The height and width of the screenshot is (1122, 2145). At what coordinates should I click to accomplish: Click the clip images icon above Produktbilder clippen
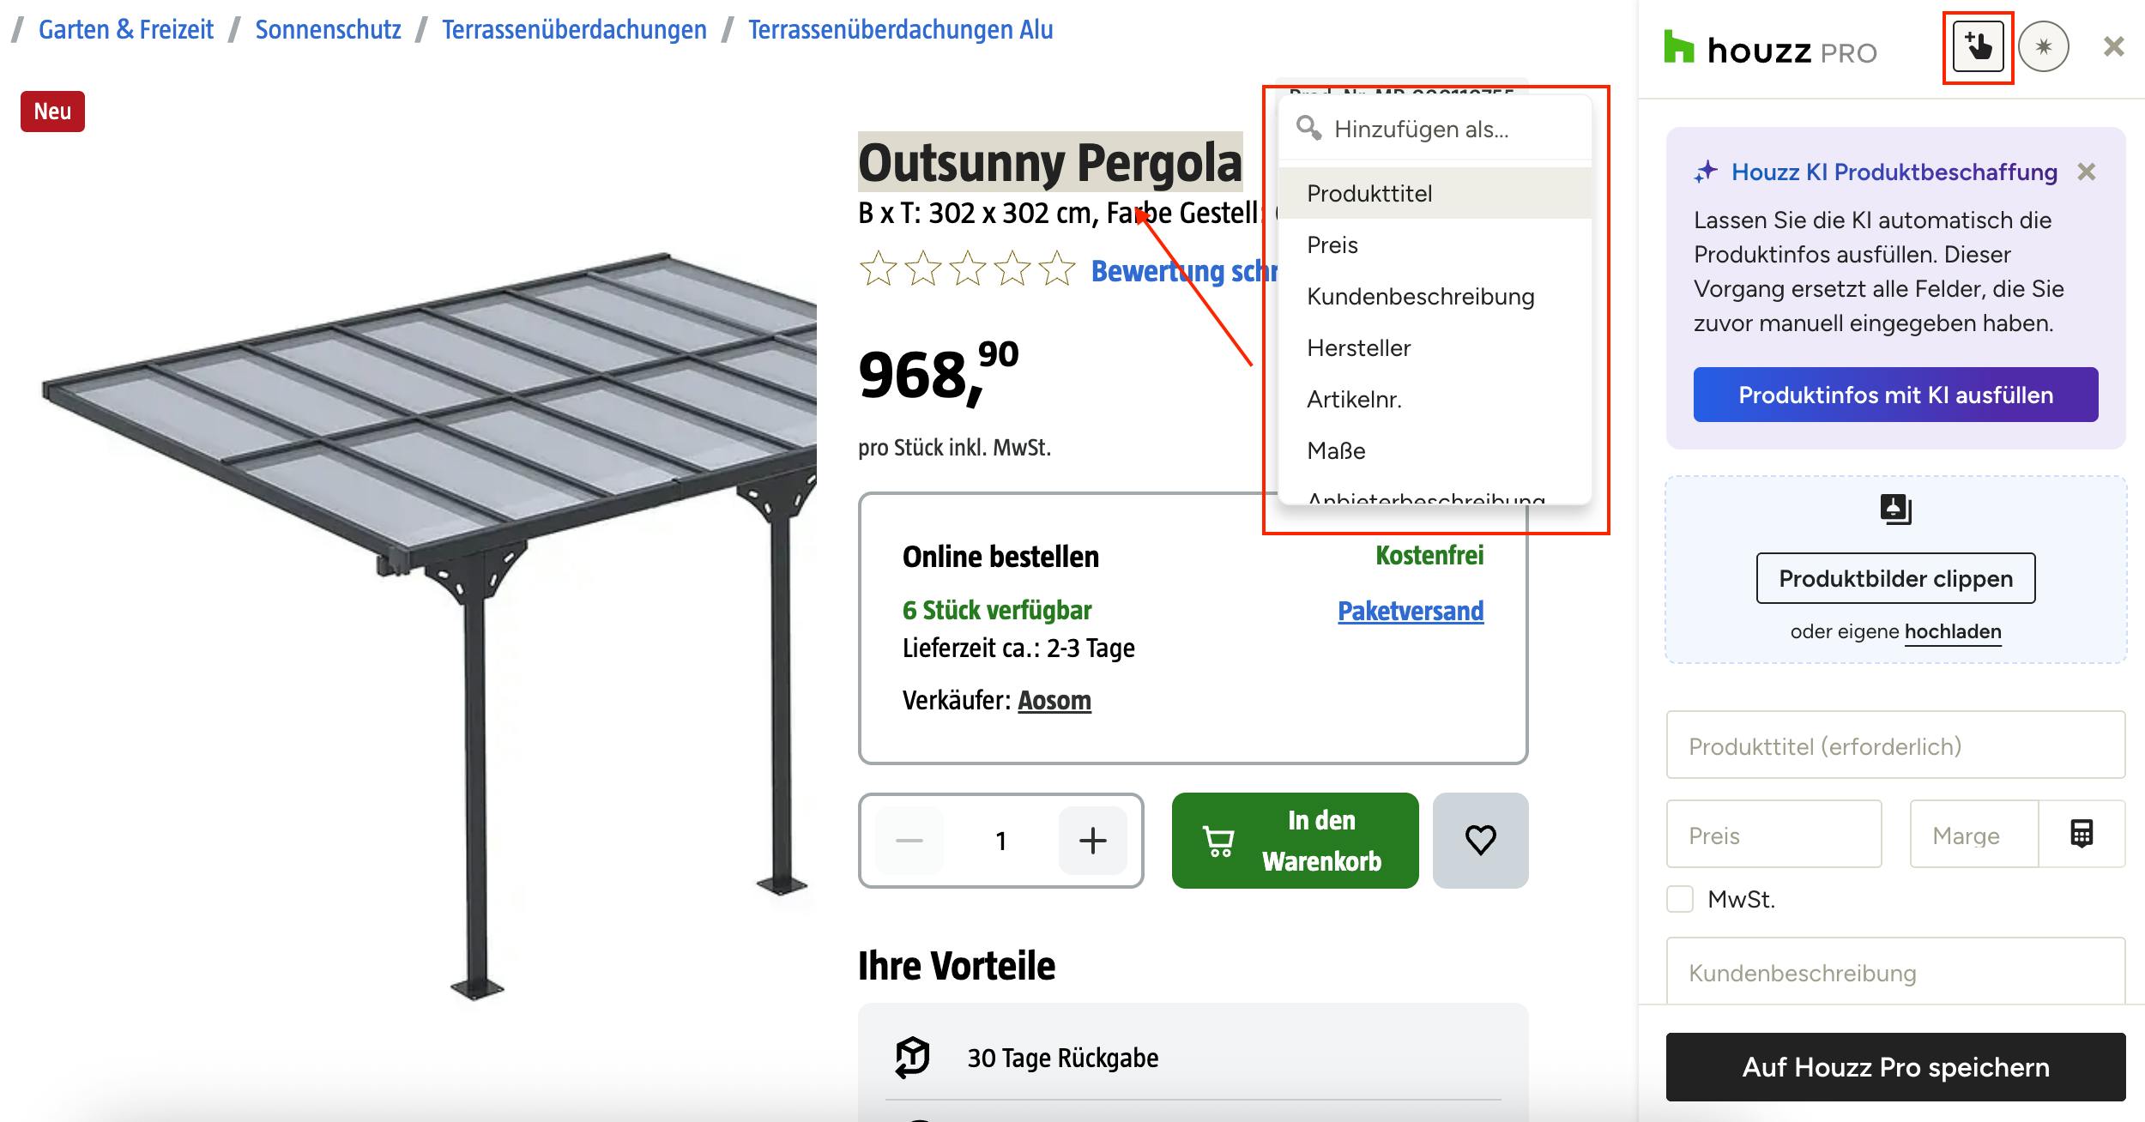click(1895, 509)
